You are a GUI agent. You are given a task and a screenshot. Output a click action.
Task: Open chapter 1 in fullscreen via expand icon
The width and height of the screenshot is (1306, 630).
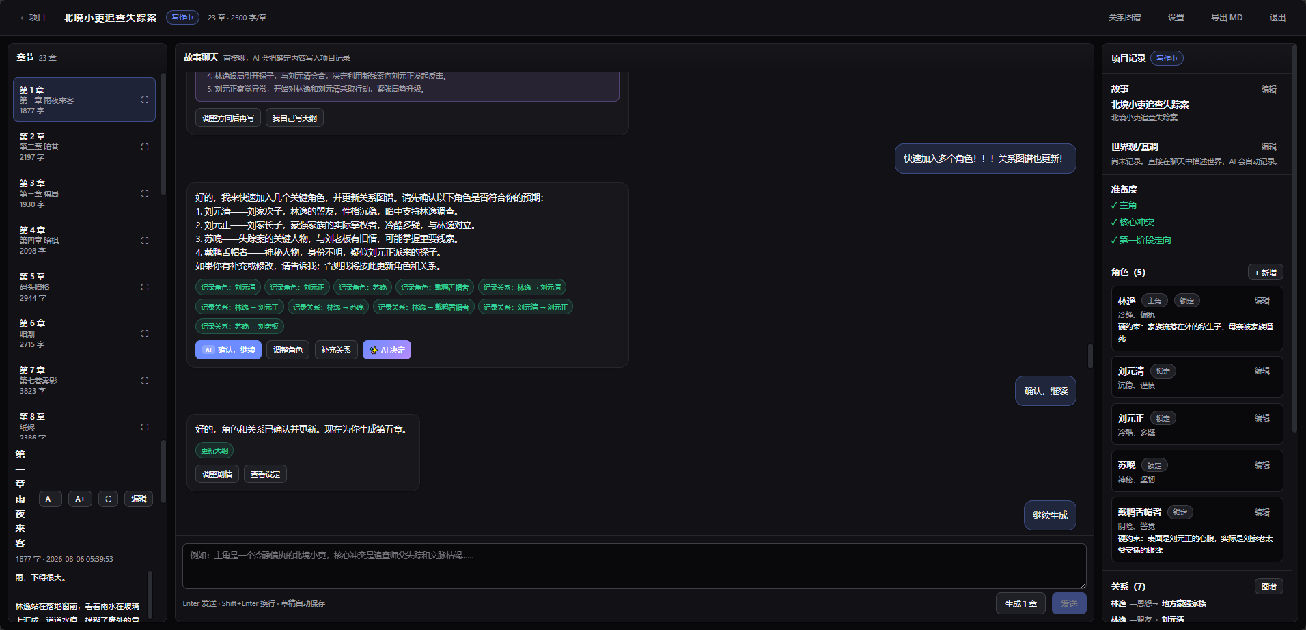[145, 100]
